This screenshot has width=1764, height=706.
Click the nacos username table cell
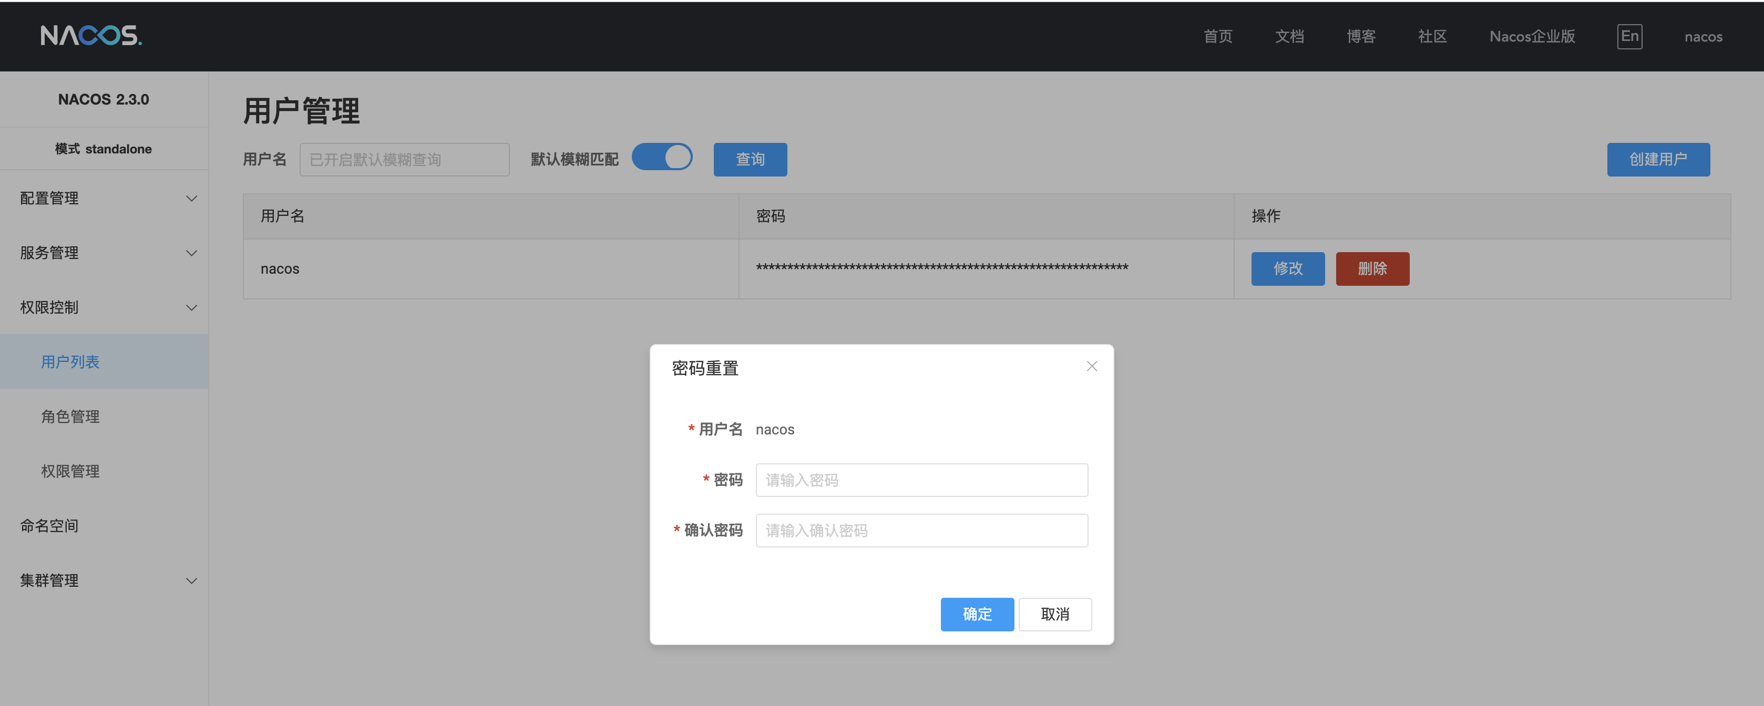[490, 269]
